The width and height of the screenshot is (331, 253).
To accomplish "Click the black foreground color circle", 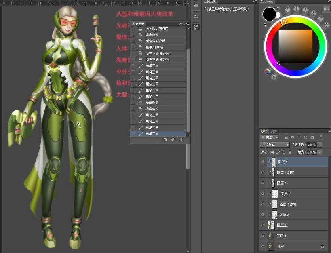I will point(269,14).
